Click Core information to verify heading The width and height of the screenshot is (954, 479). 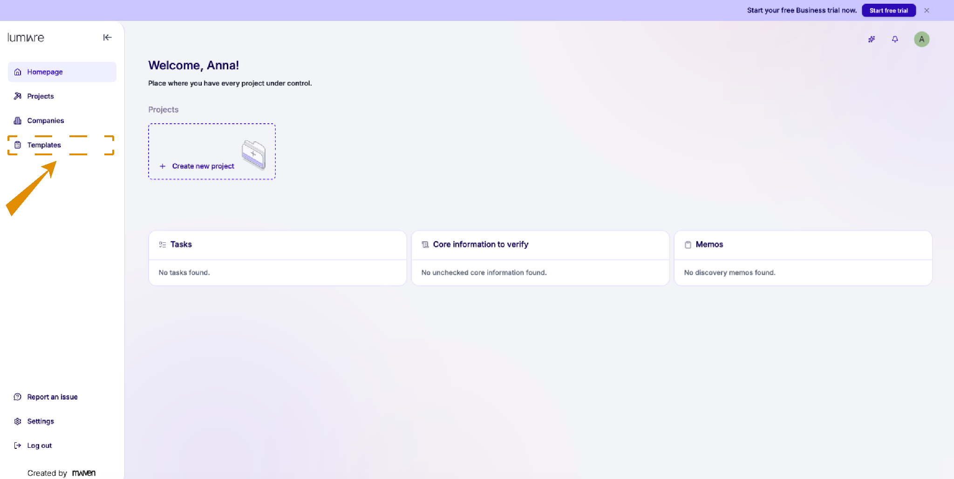click(x=481, y=245)
